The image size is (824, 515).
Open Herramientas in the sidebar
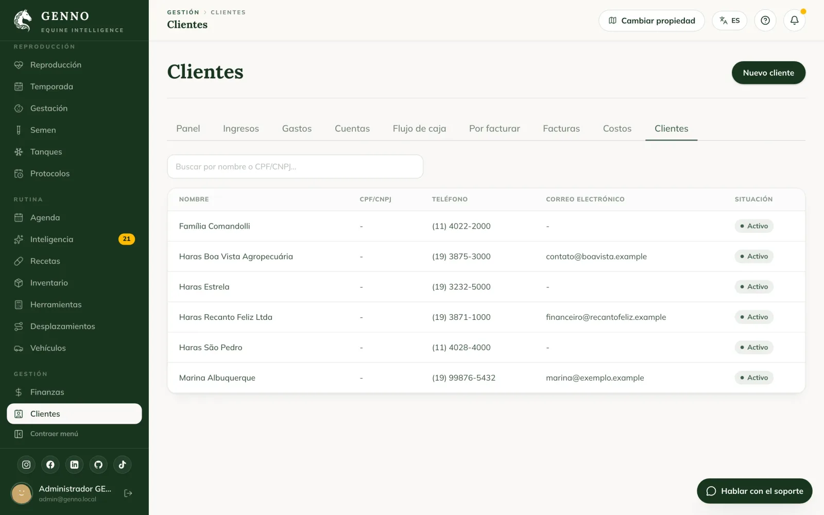[x=74, y=304]
